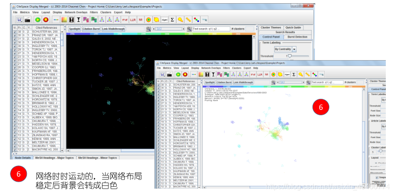Viewport: 394px width, 195px height.
Task: Uncheck GALEA S row checkbox in back window
Action: pos(15,39)
